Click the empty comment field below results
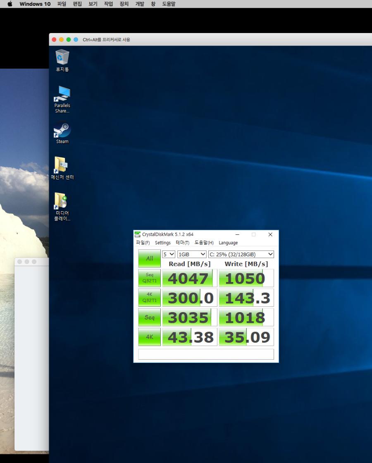 click(206, 354)
